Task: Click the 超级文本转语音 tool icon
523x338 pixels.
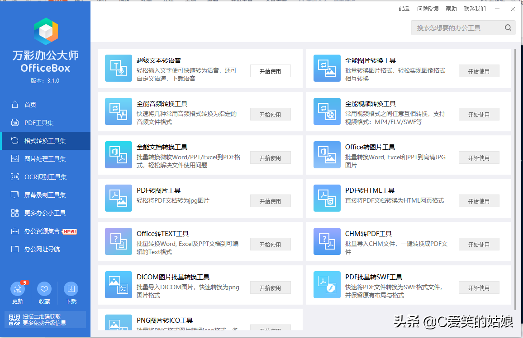Action: 119,68
